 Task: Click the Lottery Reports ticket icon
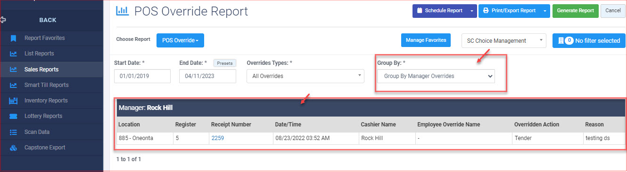(14, 116)
